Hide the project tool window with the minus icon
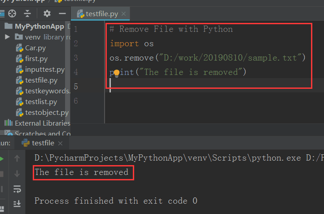This screenshot has width=324, height=214. coord(62,13)
